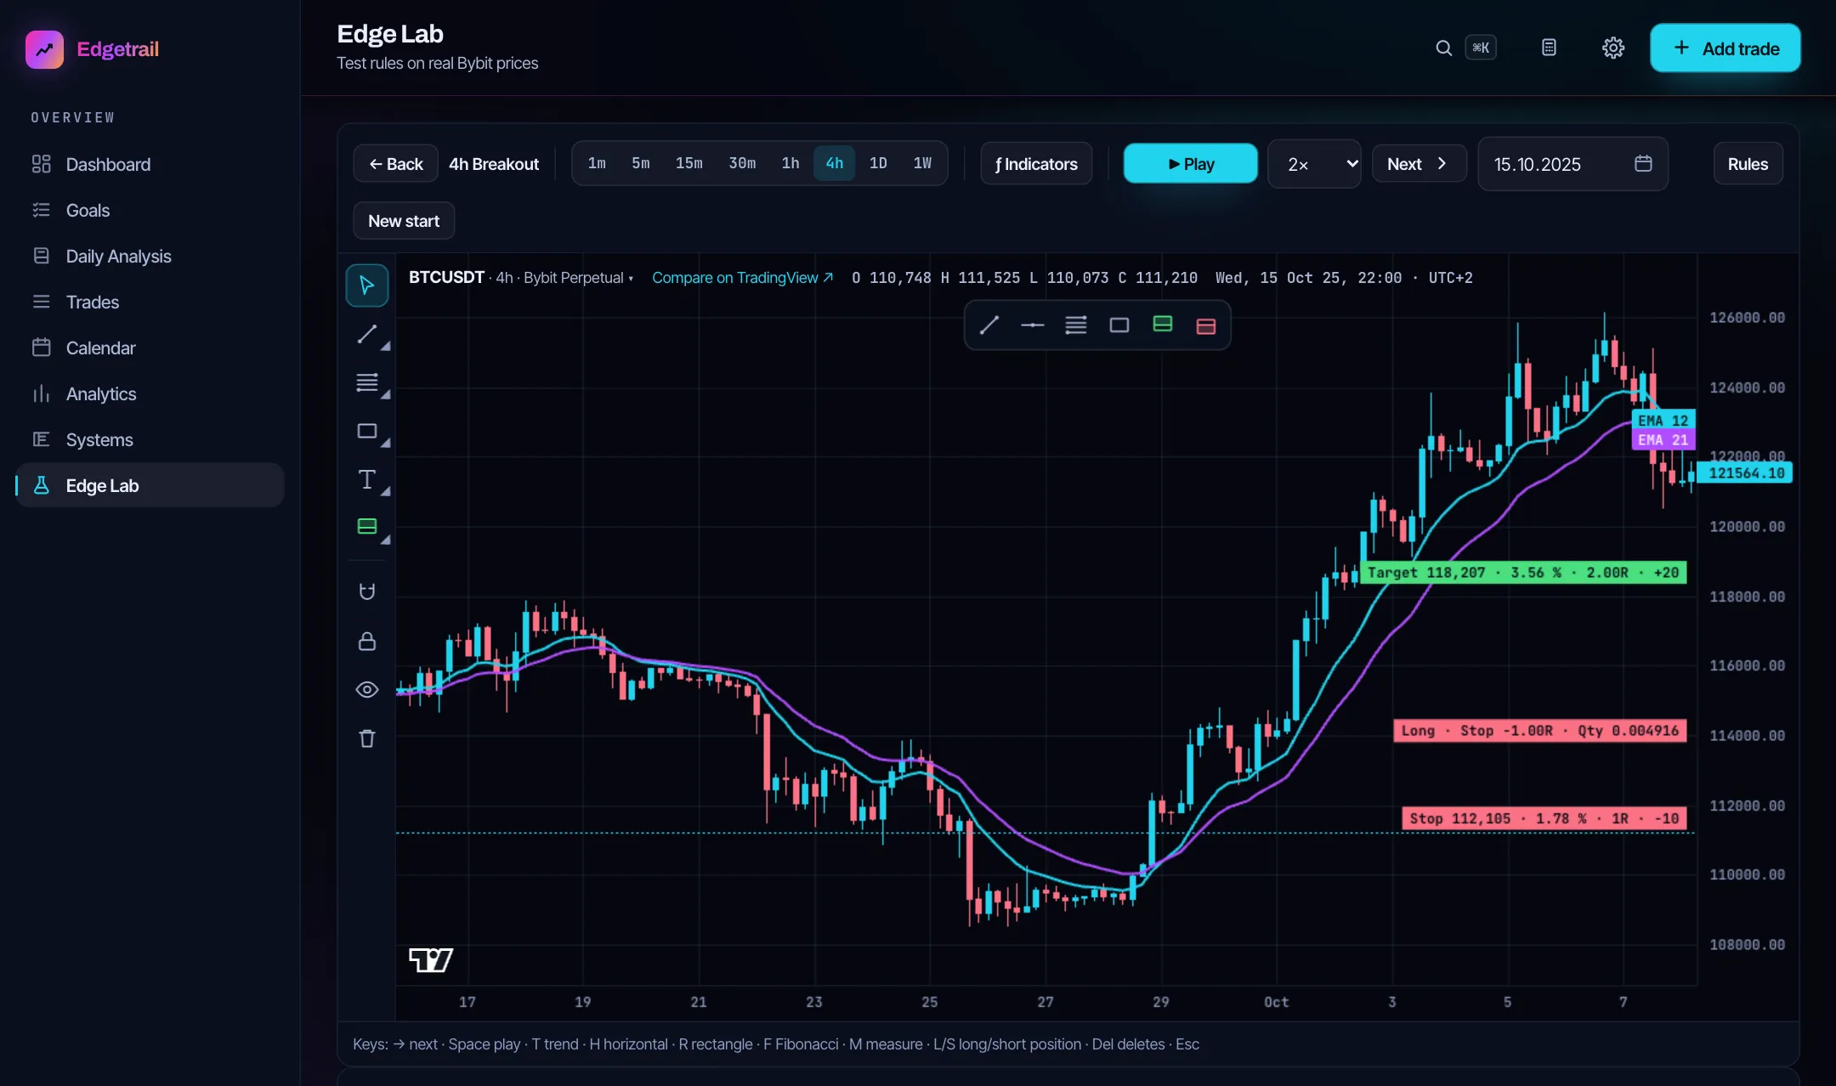
Task: Open the calculator icon in header
Action: click(x=1549, y=48)
